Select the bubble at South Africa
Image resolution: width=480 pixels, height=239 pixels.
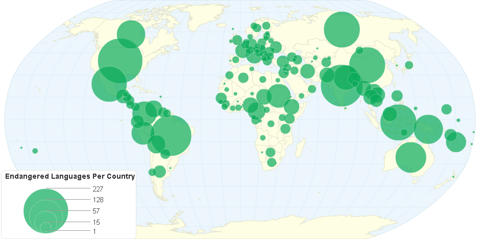[272, 162]
